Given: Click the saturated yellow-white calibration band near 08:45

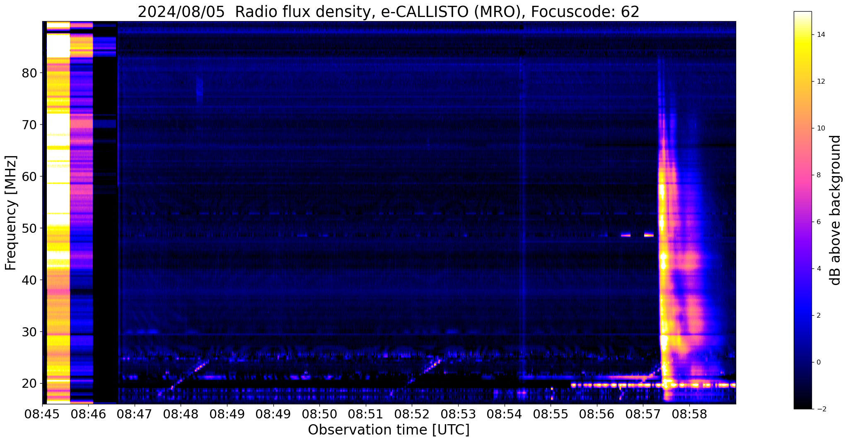Looking at the screenshot, I should pyautogui.click(x=58, y=212).
